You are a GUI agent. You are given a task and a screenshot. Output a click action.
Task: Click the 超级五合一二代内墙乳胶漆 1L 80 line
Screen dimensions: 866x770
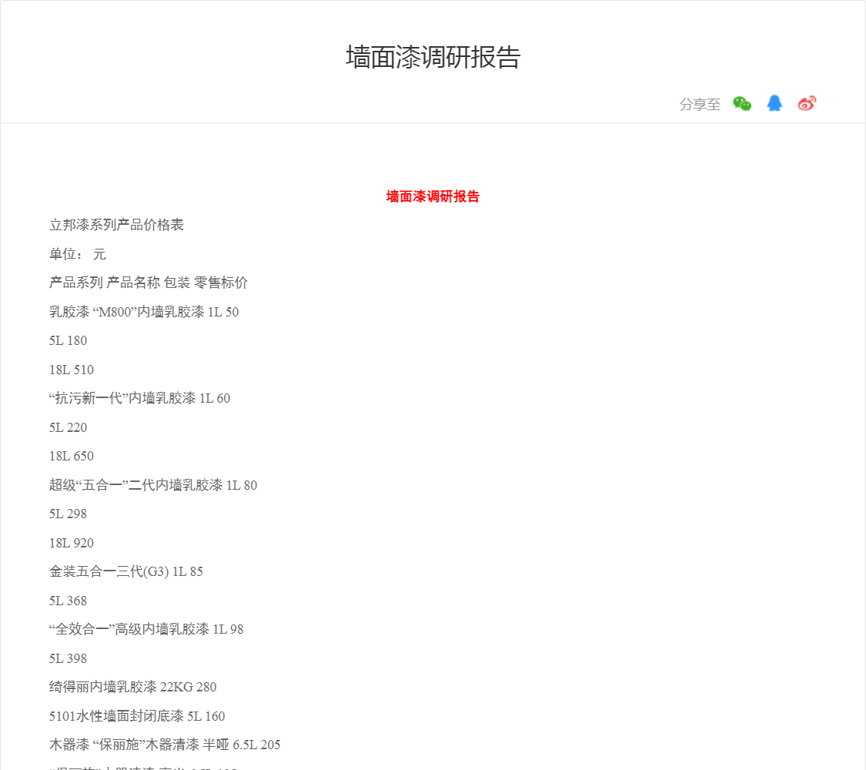[153, 485]
